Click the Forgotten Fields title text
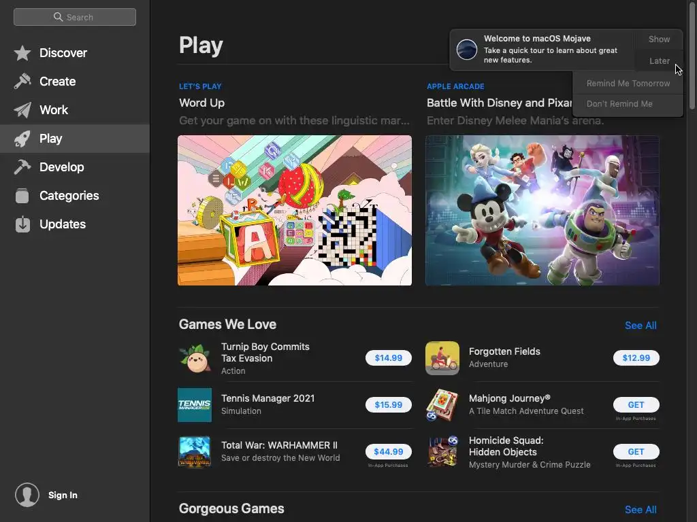The image size is (697, 522). (x=504, y=351)
